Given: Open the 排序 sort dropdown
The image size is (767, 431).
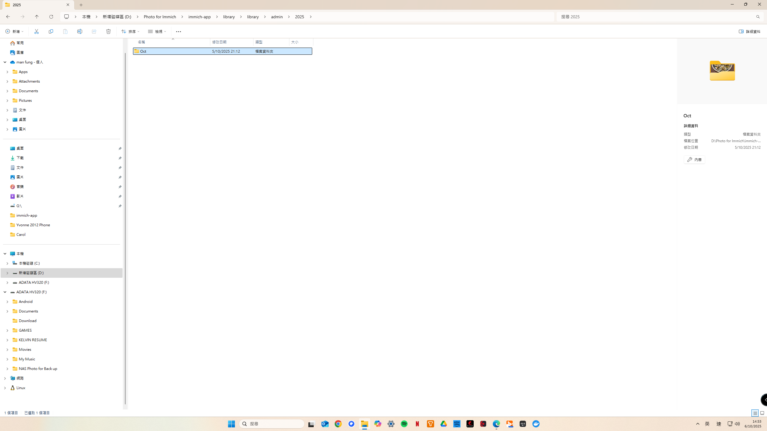Looking at the screenshot, I should (x=131, y=31).
